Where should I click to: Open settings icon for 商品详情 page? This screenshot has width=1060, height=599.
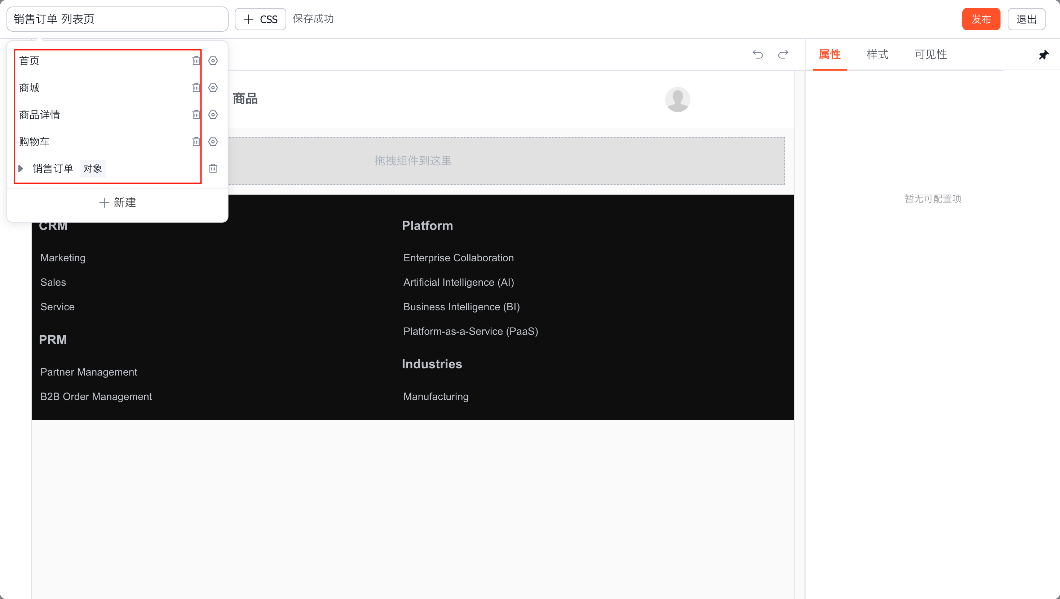tap(213, 115)
